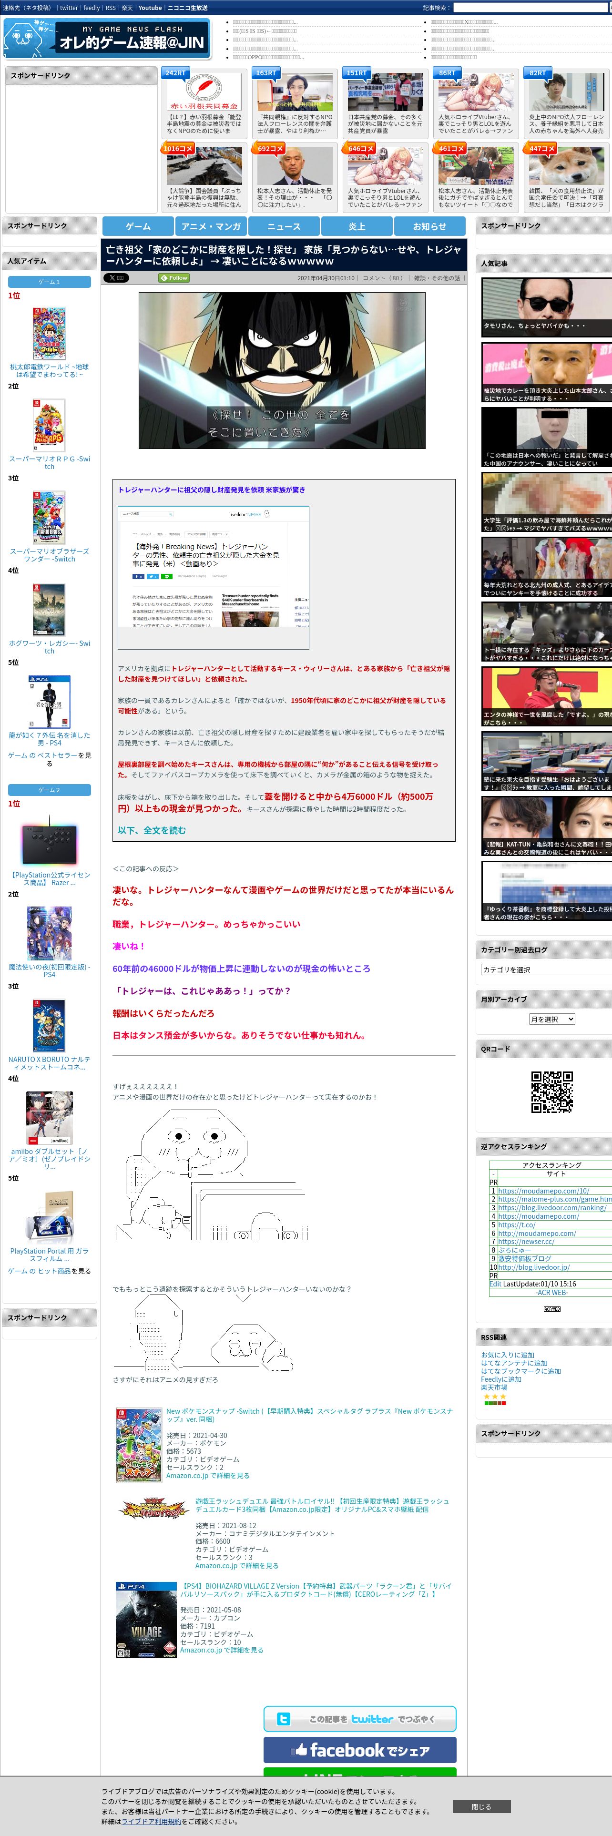Click the feedly link in top bar

click(x=91, y=8)
